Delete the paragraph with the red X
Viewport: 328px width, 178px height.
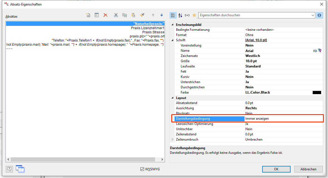point(105,15)
